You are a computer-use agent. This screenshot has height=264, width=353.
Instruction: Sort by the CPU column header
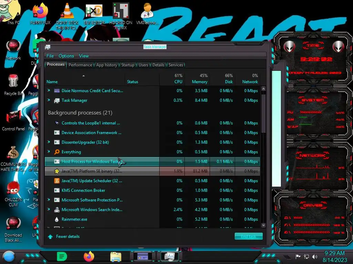[x=172, y=79]
